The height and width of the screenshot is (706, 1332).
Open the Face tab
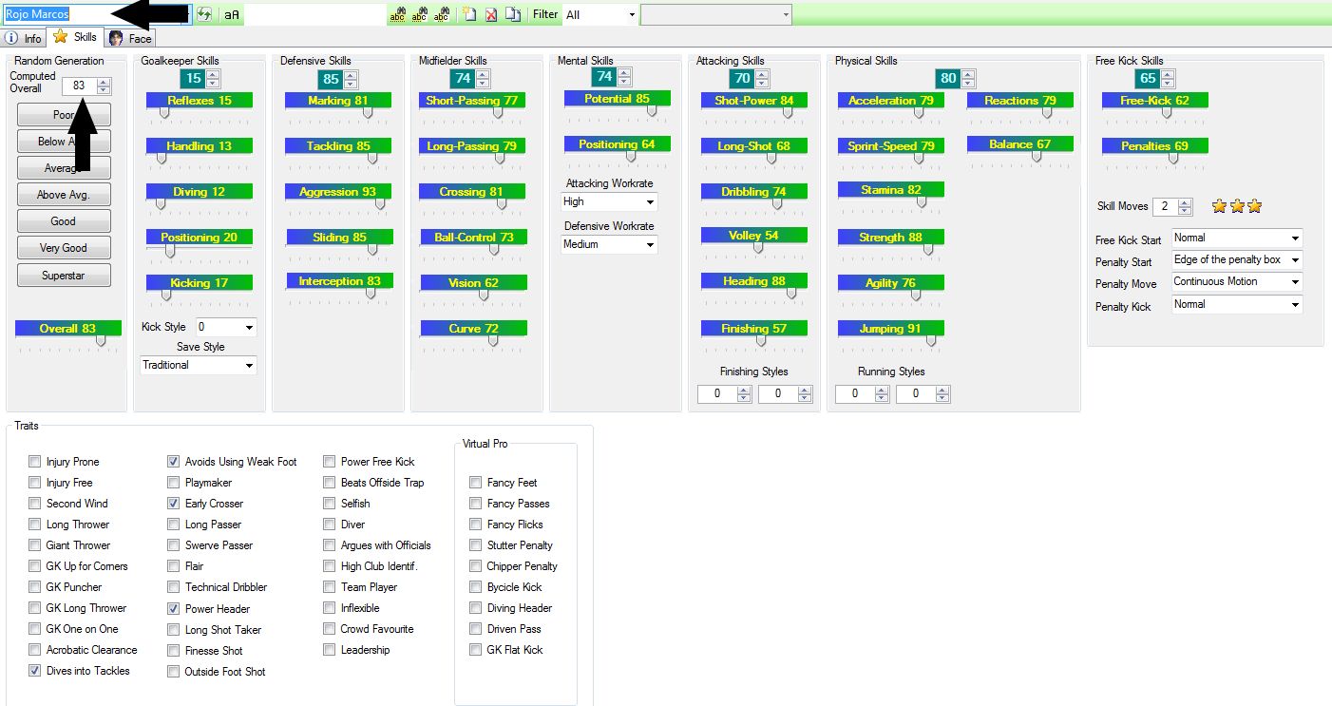pyautogui.click(x=130, y=38)
